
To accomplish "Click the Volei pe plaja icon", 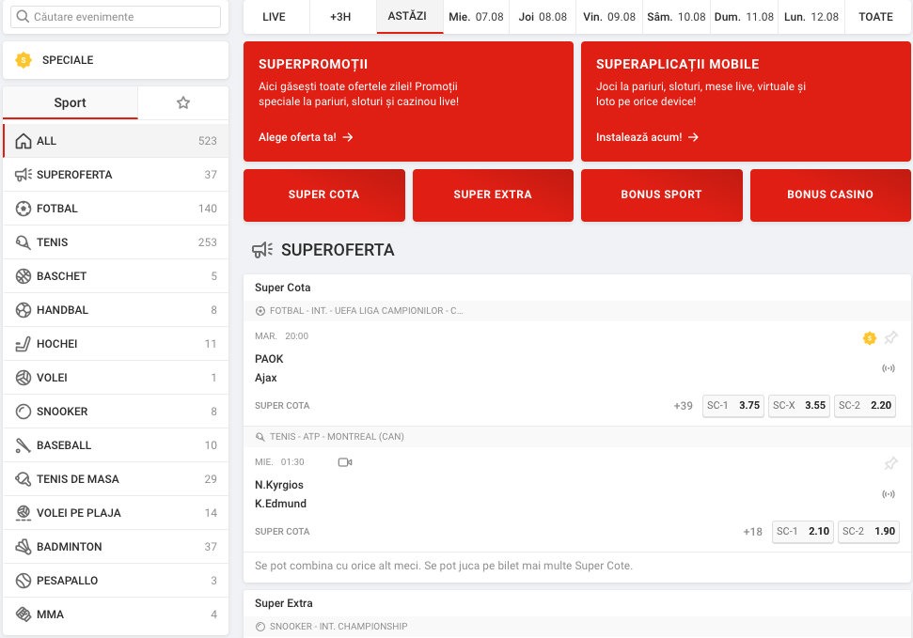I will pyautogui.click(x=24, y=513).
